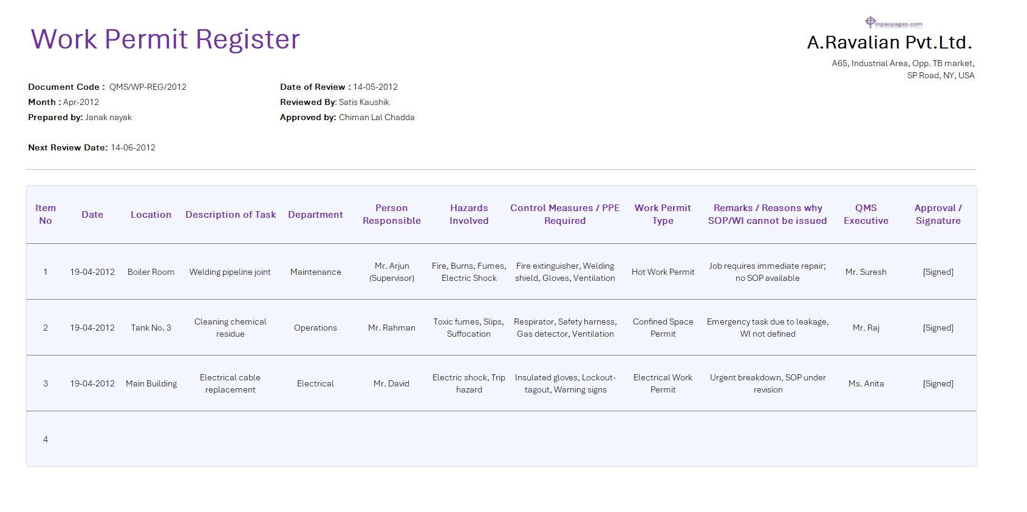Select empty row item number 4
Screen dimensions: 1027x512
click(x=46, y=440)
